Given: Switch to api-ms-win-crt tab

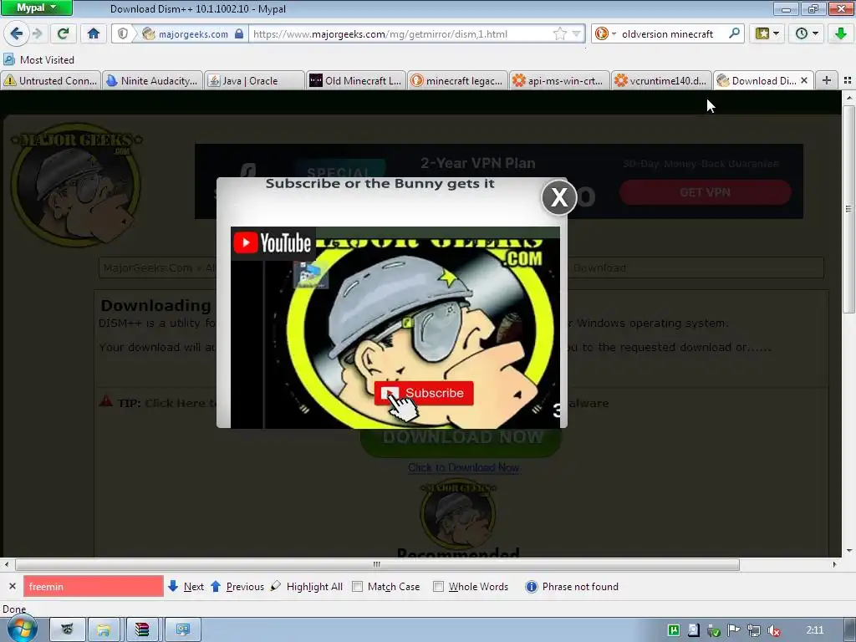Looking at the screenshot, I should point(559,81).
